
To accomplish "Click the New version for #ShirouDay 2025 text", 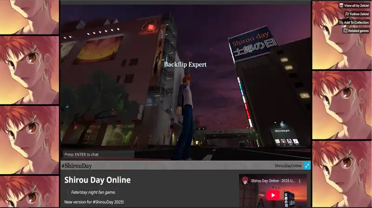I will tap(94, 202).
